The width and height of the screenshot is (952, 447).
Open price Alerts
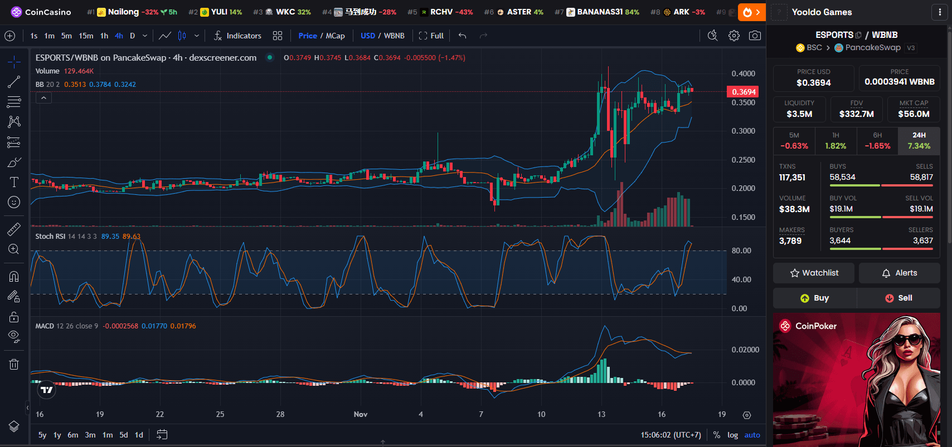900,273
